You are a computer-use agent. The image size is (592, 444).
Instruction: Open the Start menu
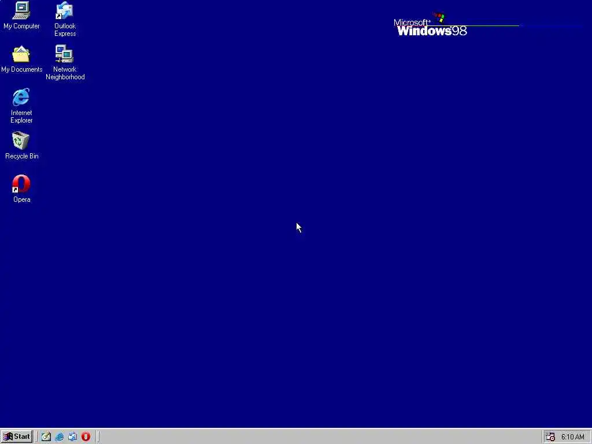click(17, 436)
